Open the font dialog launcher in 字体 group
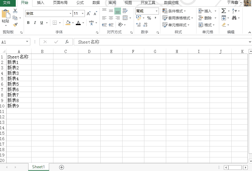Viewport: 252px width, 171px height. [x=97, y=32]
